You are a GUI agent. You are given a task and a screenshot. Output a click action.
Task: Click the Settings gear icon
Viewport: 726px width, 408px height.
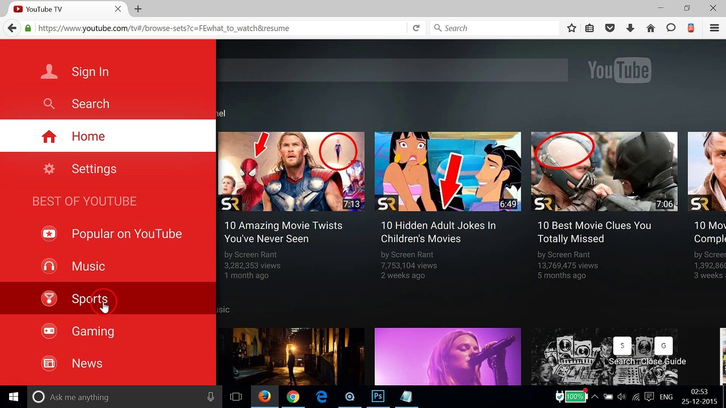click(x=49, y=169)
